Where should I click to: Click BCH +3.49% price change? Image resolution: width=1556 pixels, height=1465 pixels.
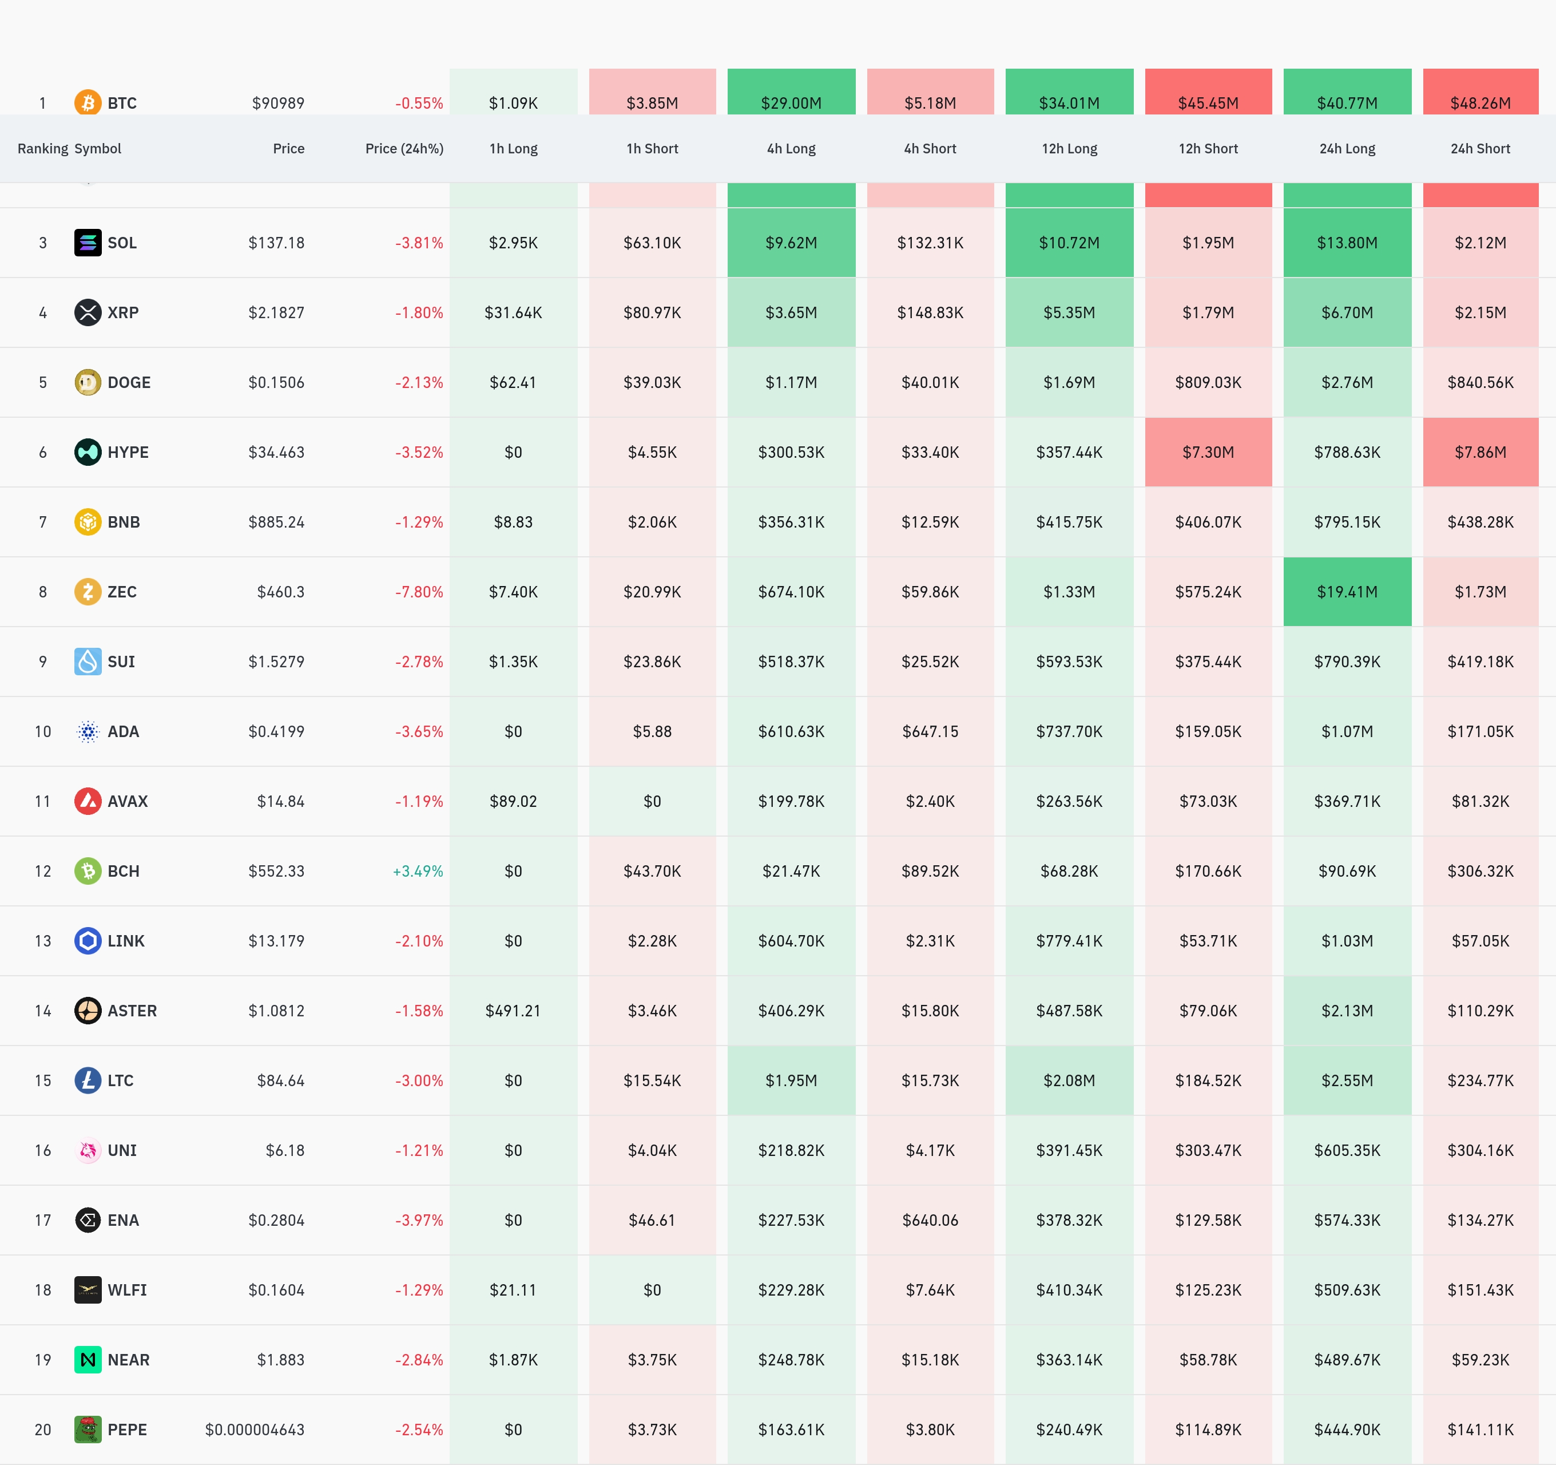tap(417, 872)
